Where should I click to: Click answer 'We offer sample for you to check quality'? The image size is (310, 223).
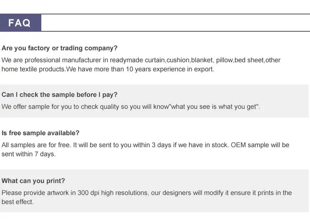131,107
